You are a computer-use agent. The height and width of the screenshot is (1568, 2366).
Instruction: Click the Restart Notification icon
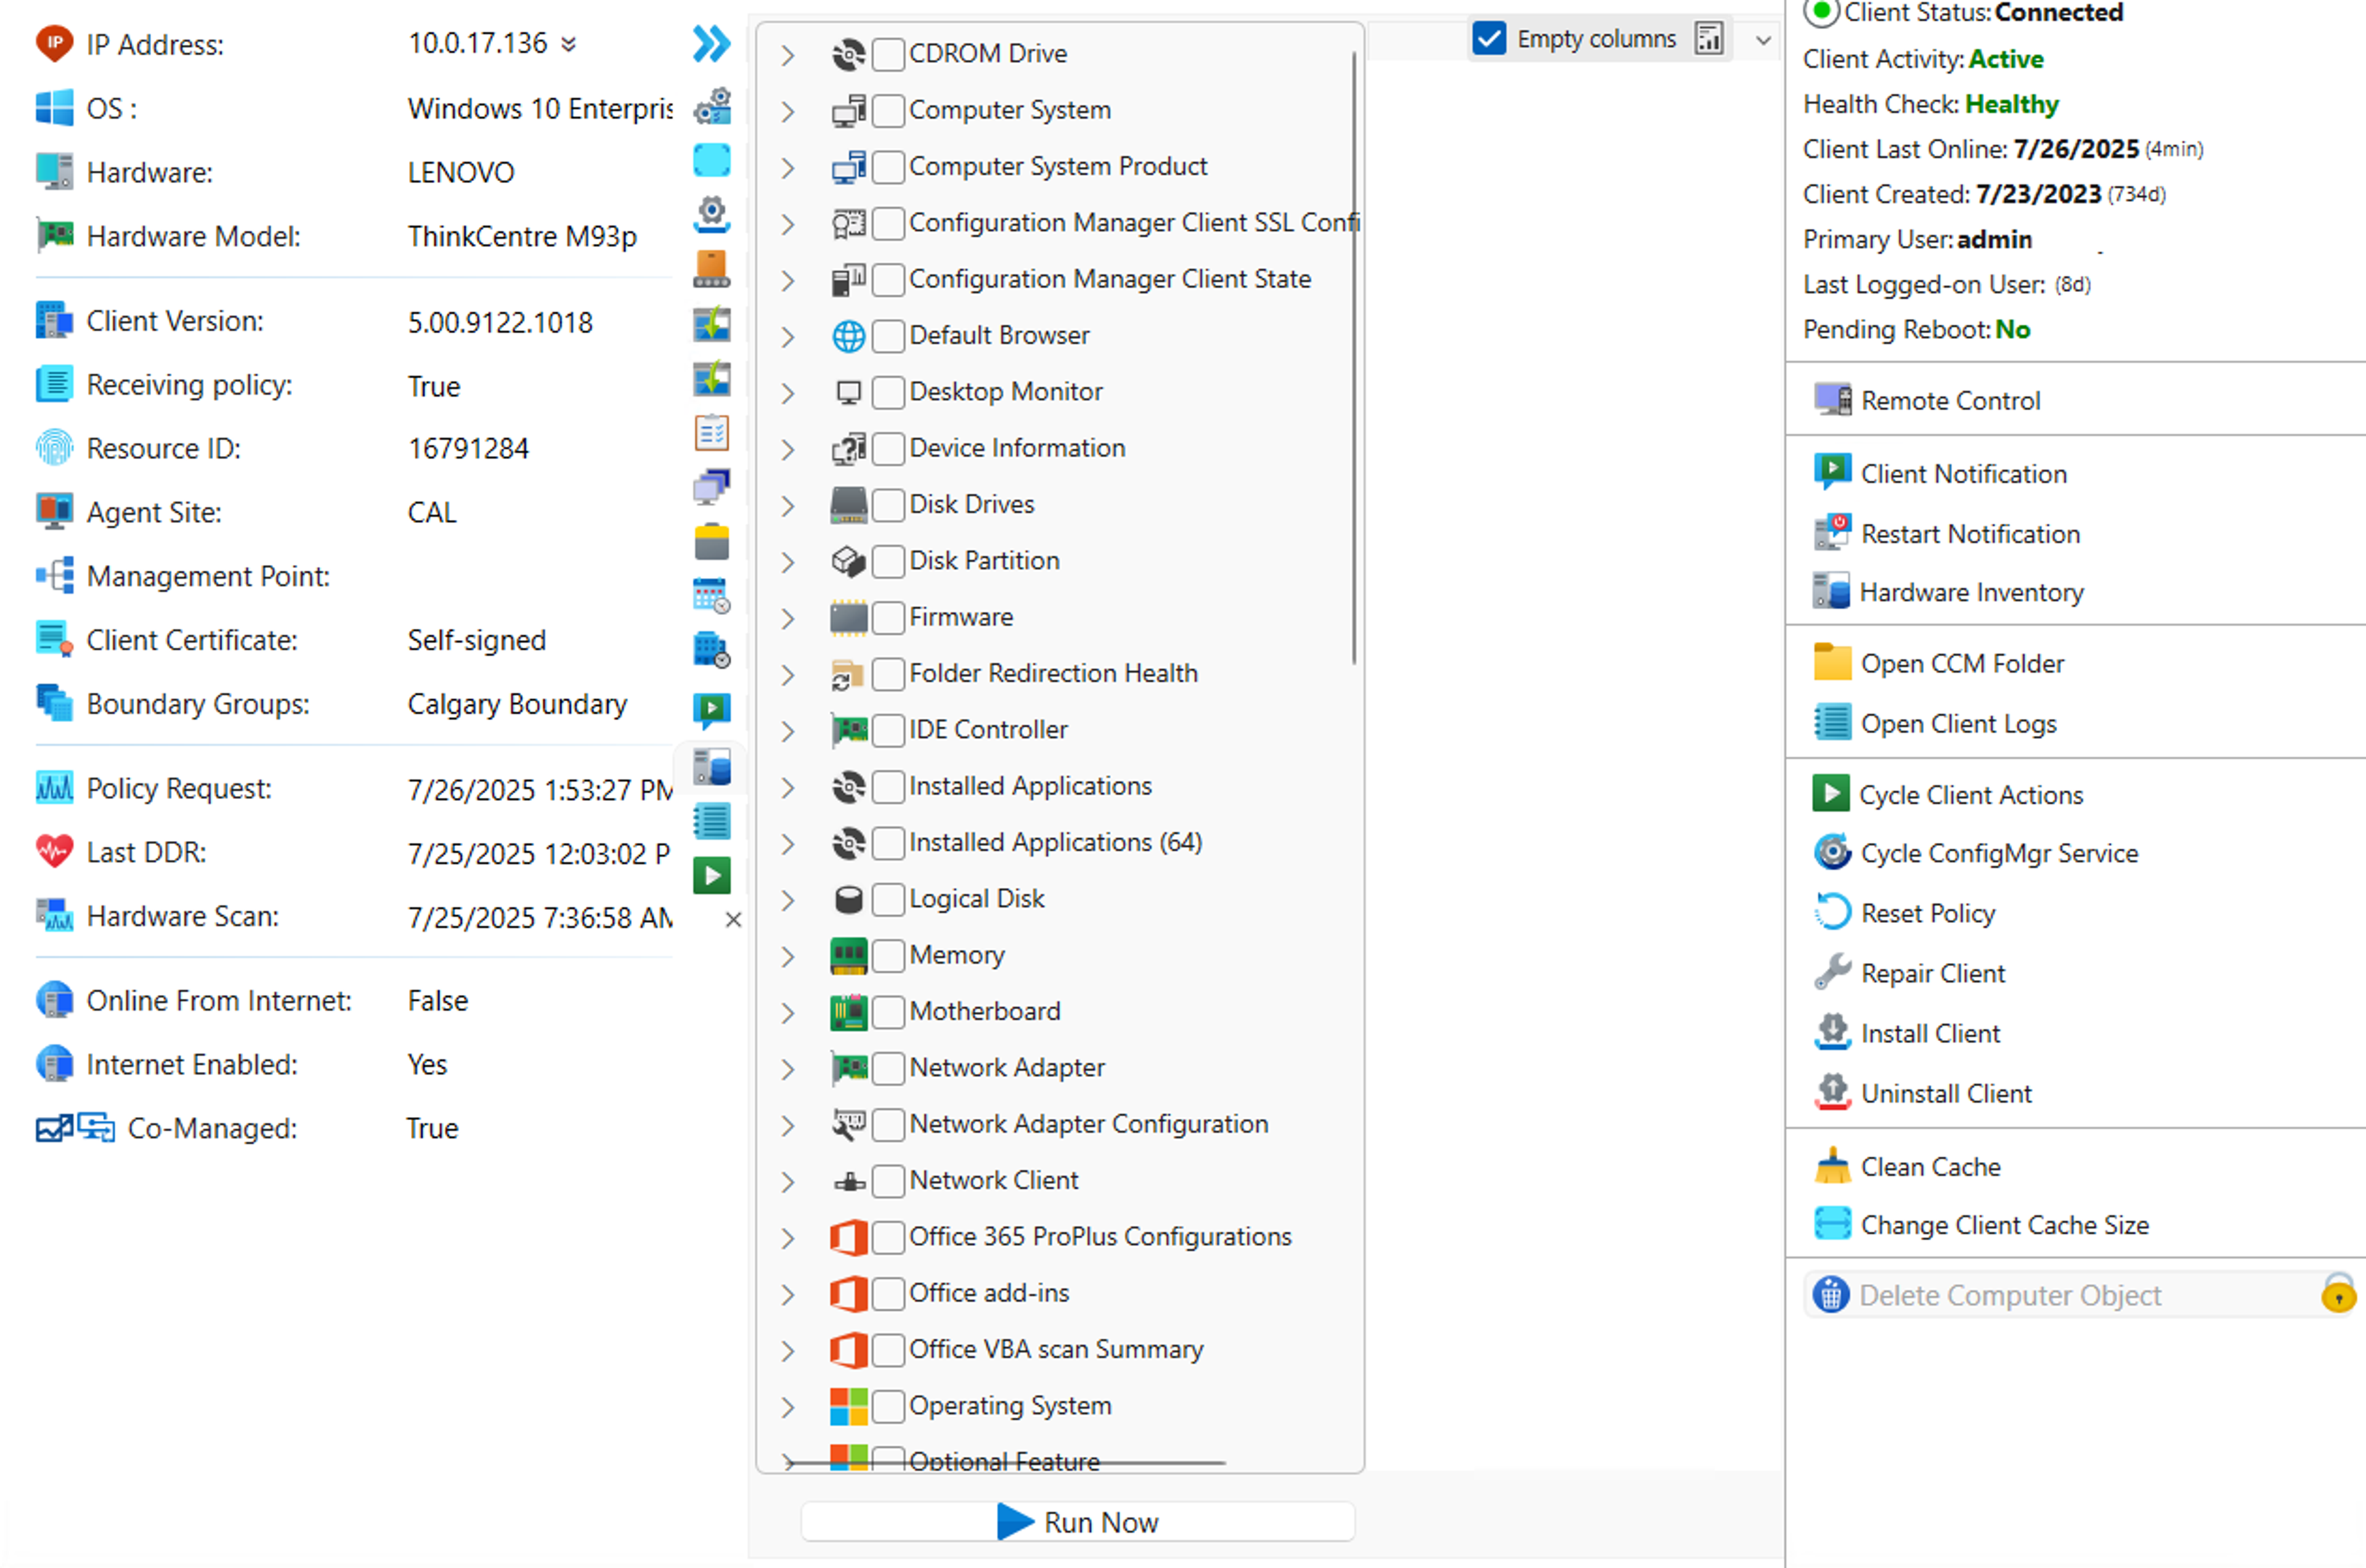(1832, 533)
